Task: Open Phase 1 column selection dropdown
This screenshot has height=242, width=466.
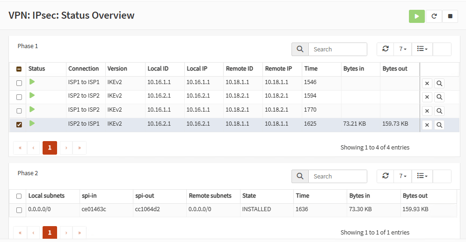Action: 422,49
